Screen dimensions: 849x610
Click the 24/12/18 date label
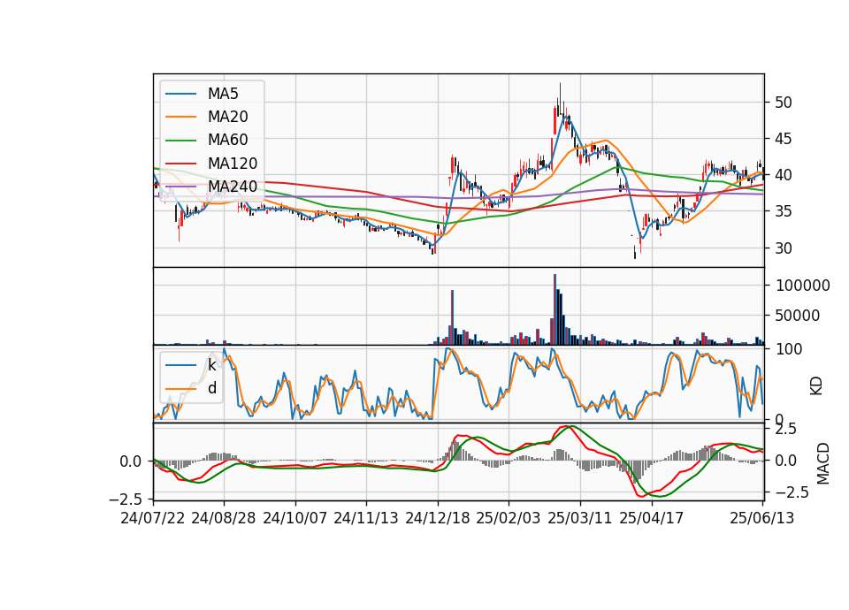(x=438, y=518)
